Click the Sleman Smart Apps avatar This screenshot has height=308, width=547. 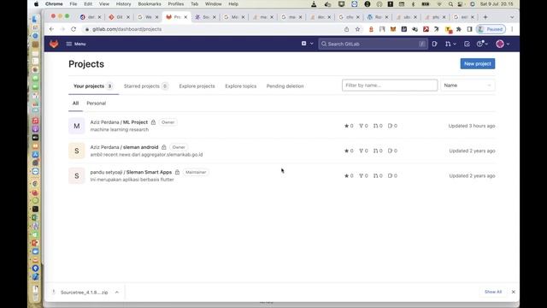[77, 176]
